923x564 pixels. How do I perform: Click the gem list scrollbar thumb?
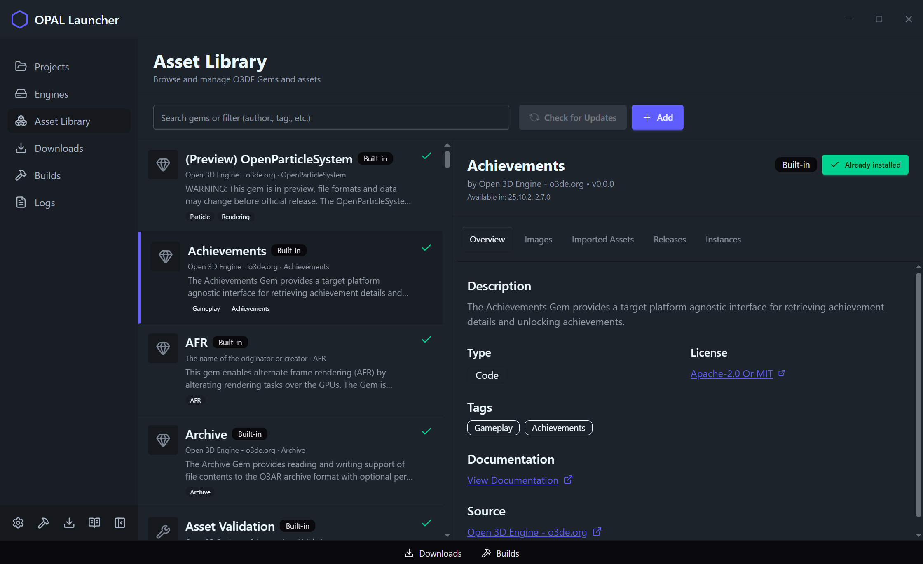pyautogui.click(x=447, y=160)
